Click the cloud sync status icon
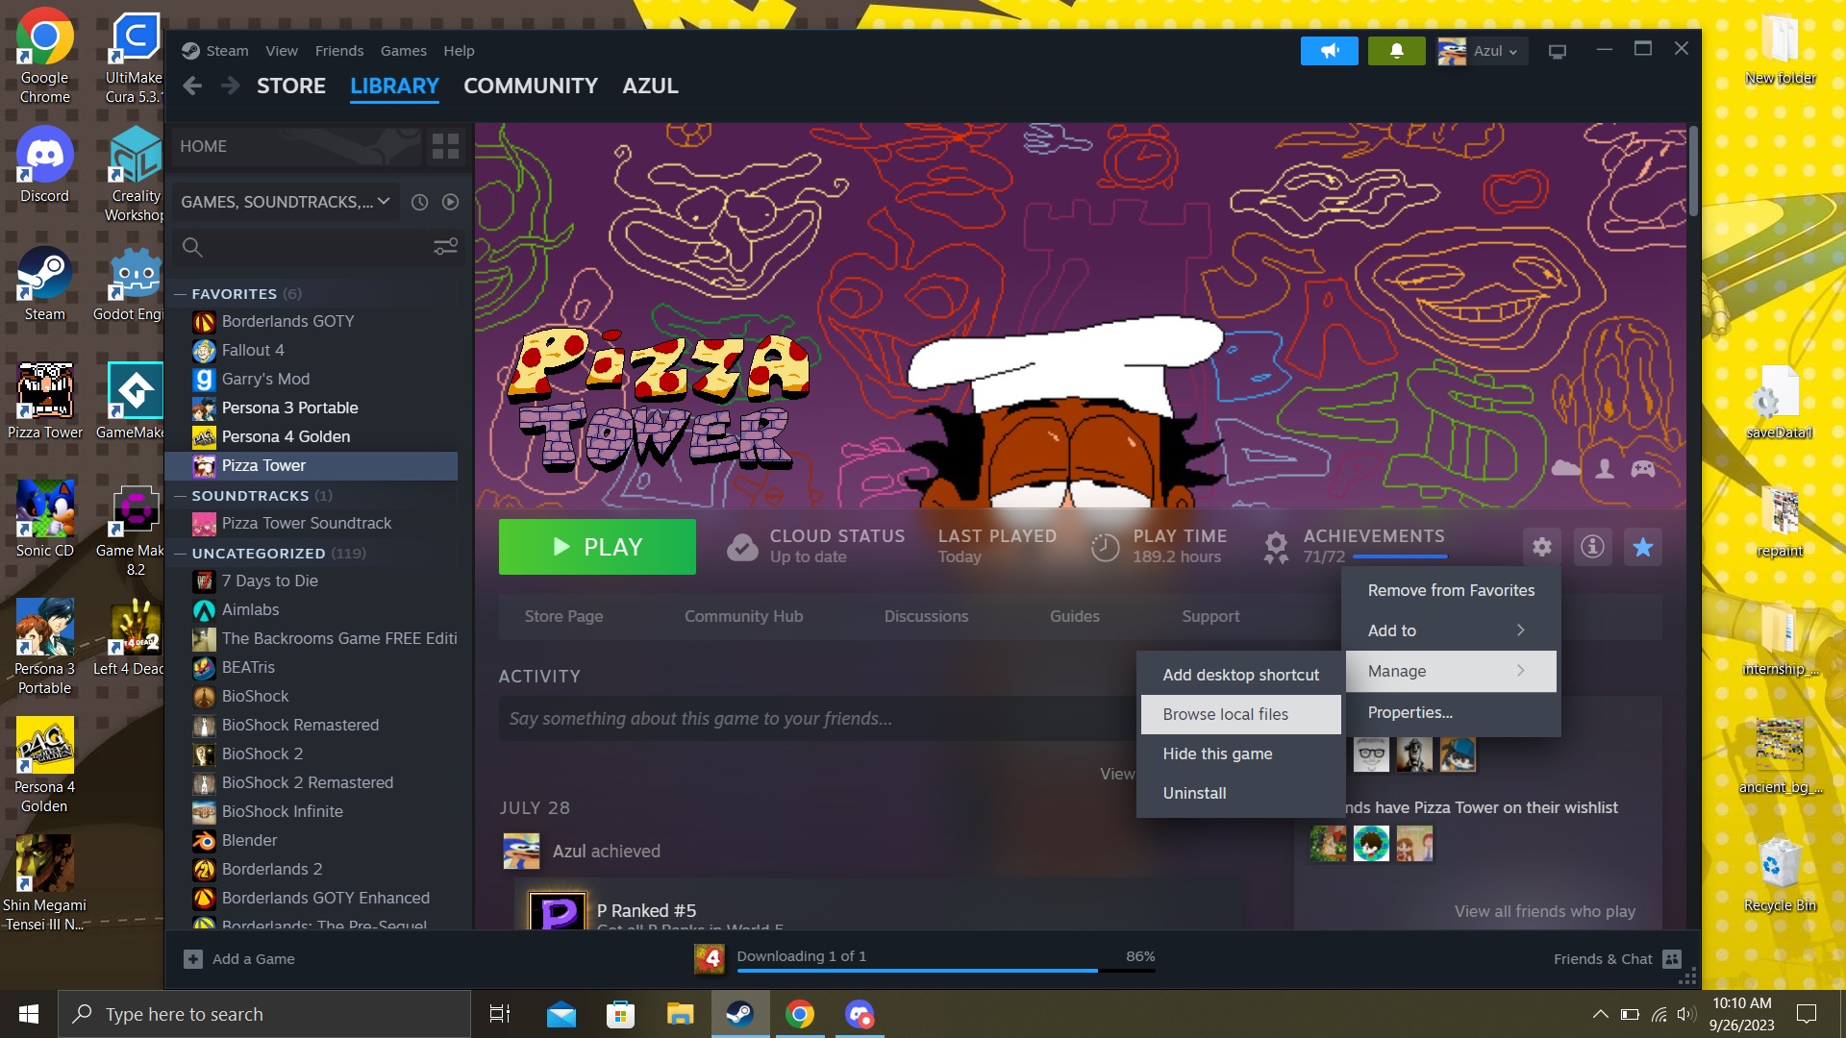Screen dimensions: 1846x1038 click(741, 546)
